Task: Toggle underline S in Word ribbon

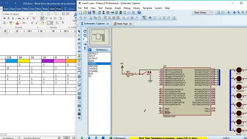Action: click(x=13, y=19)
